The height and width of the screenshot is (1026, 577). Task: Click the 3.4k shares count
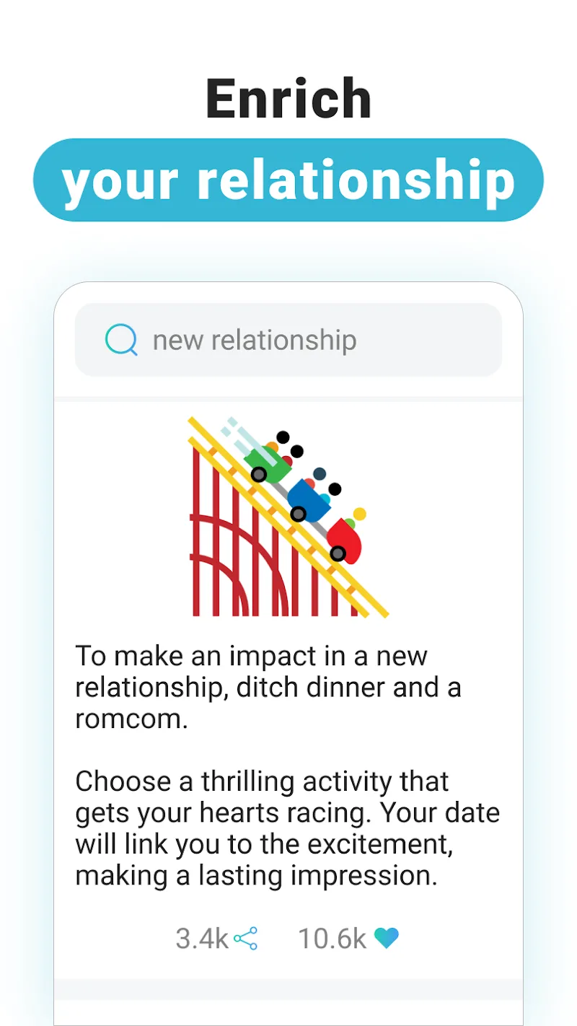click(201, 939)
